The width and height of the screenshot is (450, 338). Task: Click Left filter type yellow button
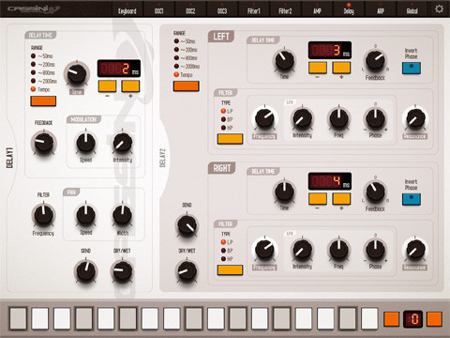pyautogui.click(x=230, y=139)
